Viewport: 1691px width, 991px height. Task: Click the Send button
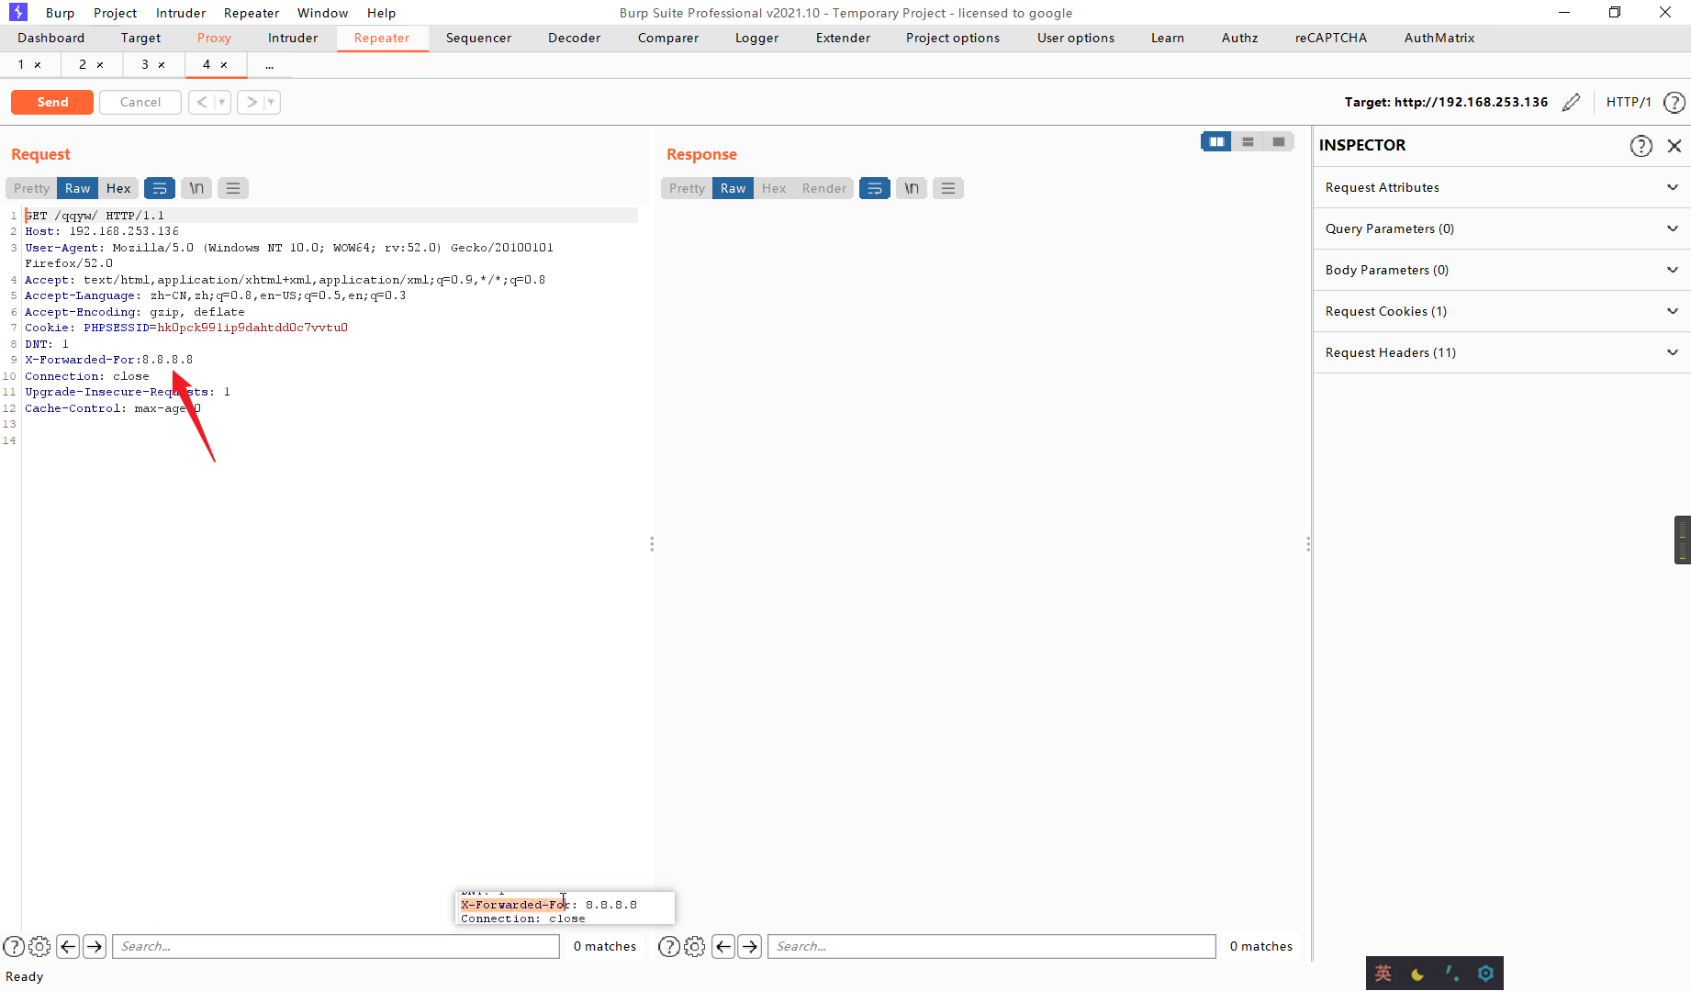point(51,102)
